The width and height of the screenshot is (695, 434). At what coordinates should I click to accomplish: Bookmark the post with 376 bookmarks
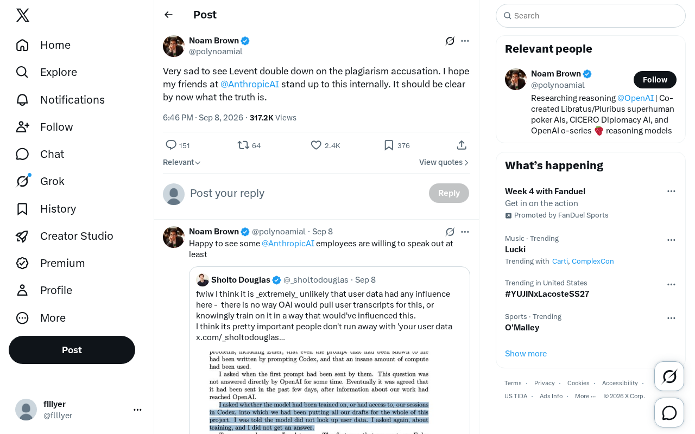pyautogui.click(x=389, y=145)
